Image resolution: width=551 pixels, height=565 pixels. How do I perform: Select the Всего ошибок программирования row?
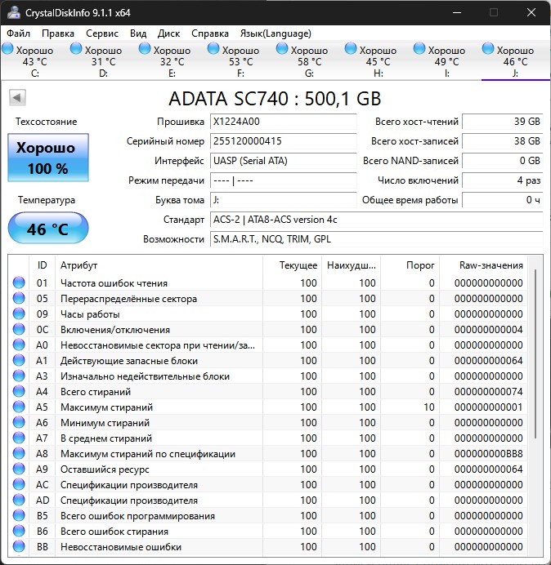coord(268,515)
